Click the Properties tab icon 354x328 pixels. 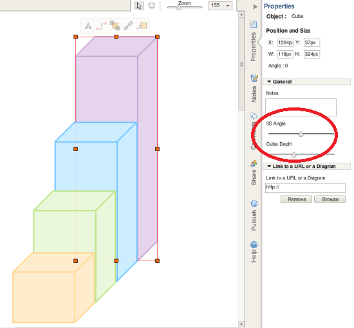pos(254,24)
